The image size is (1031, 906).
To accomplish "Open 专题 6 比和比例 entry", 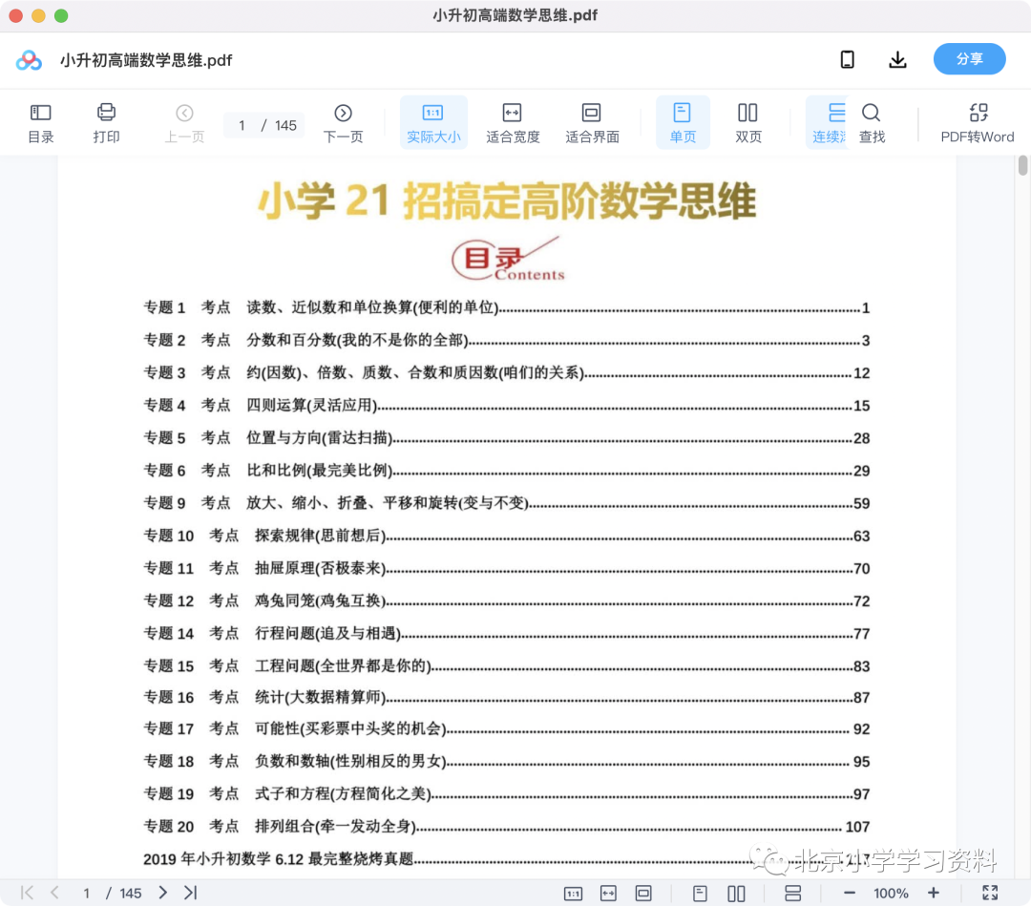I will (x=506, y=470).
